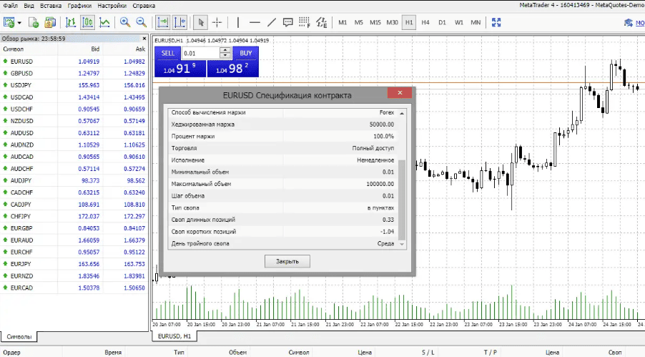Add a text label tool
Screen dimensions: 645x357
(x=288, y=22)
